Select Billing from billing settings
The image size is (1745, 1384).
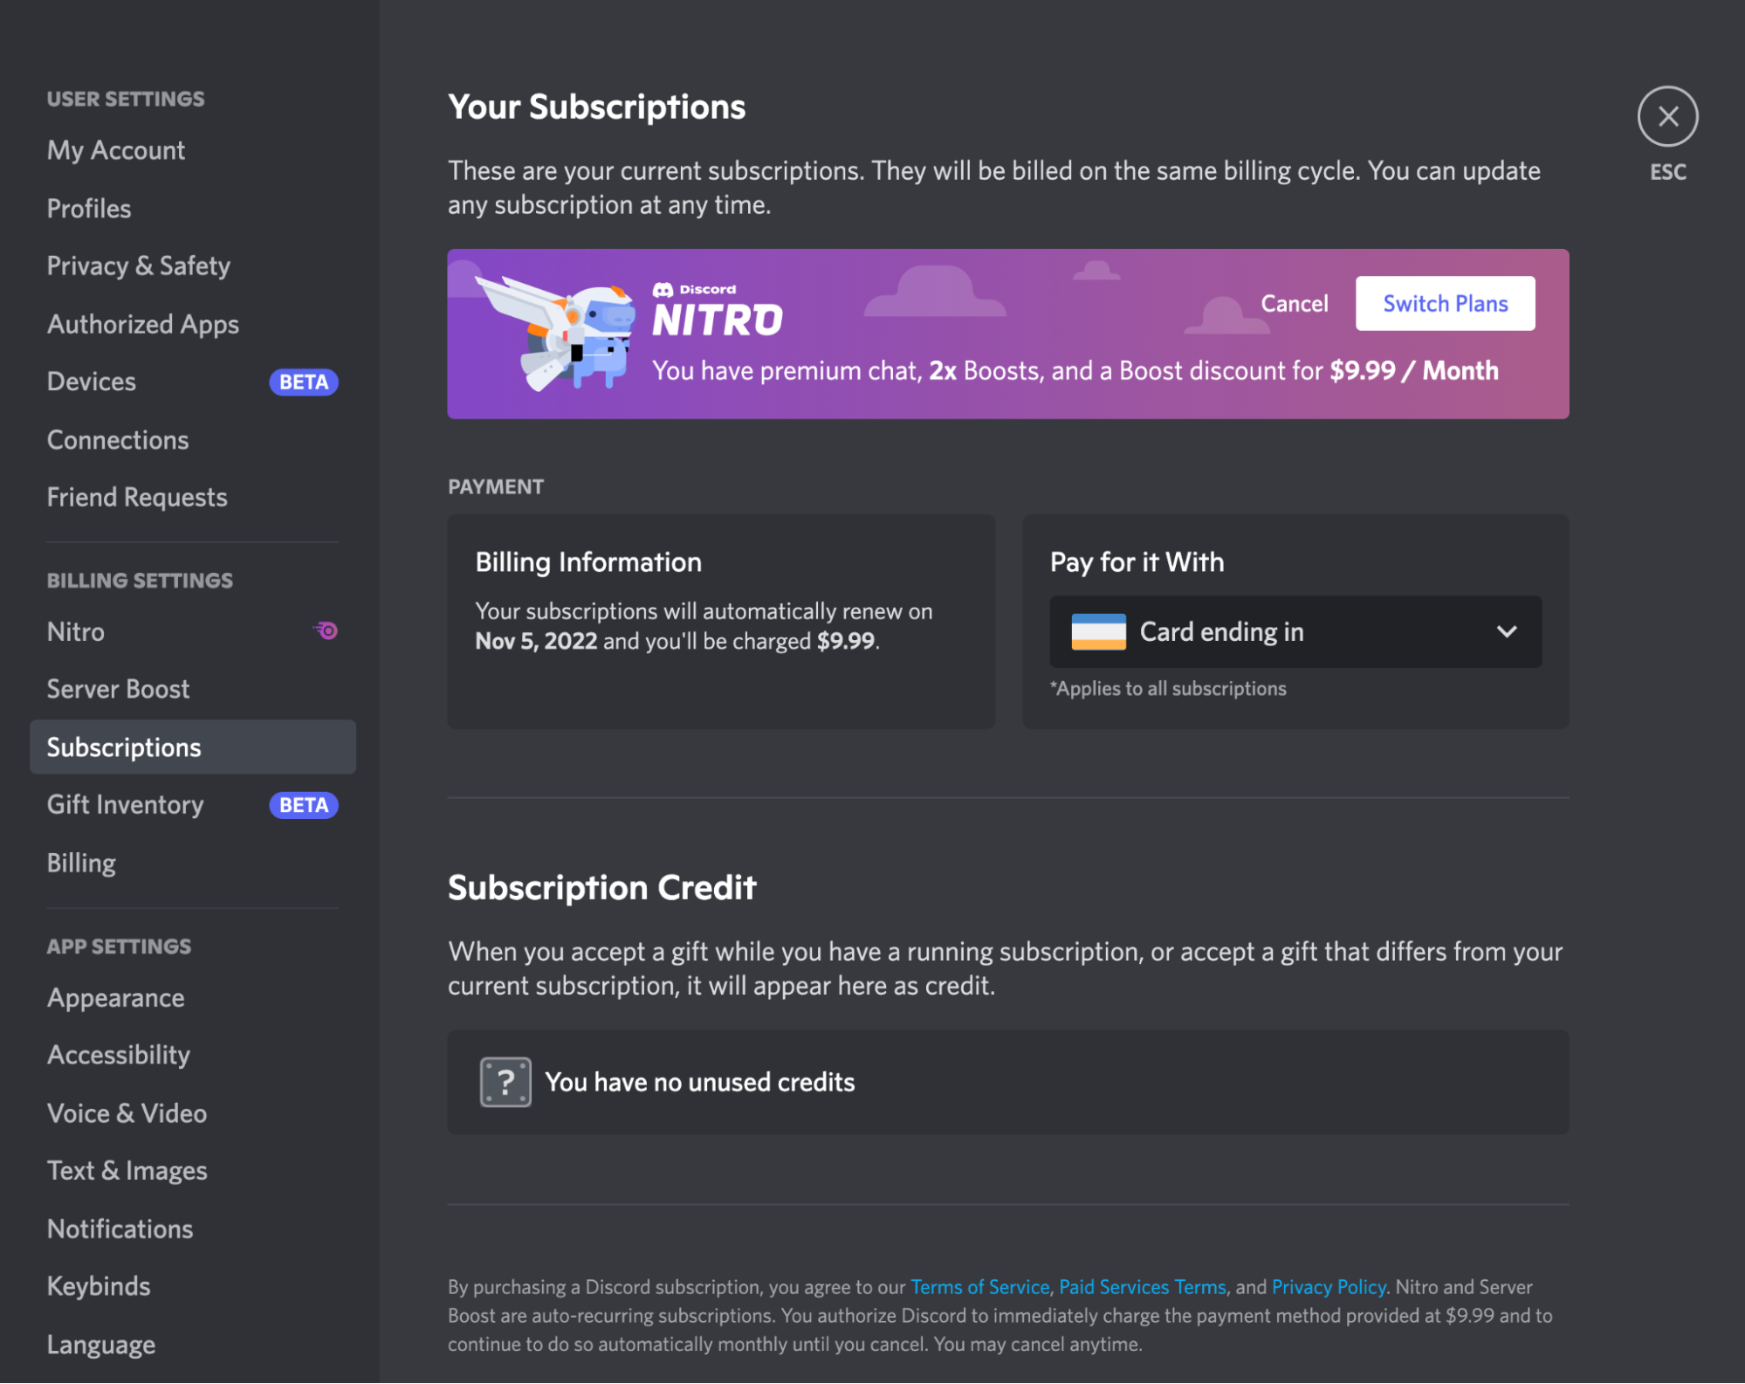coord(80,861)
